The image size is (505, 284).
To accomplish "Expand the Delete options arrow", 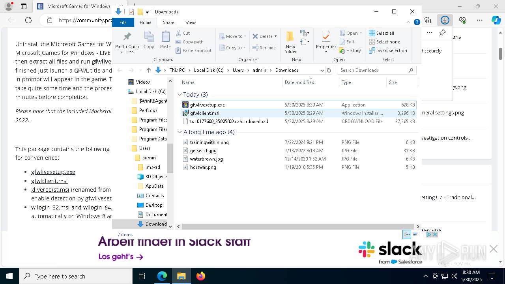I will 275,36.
